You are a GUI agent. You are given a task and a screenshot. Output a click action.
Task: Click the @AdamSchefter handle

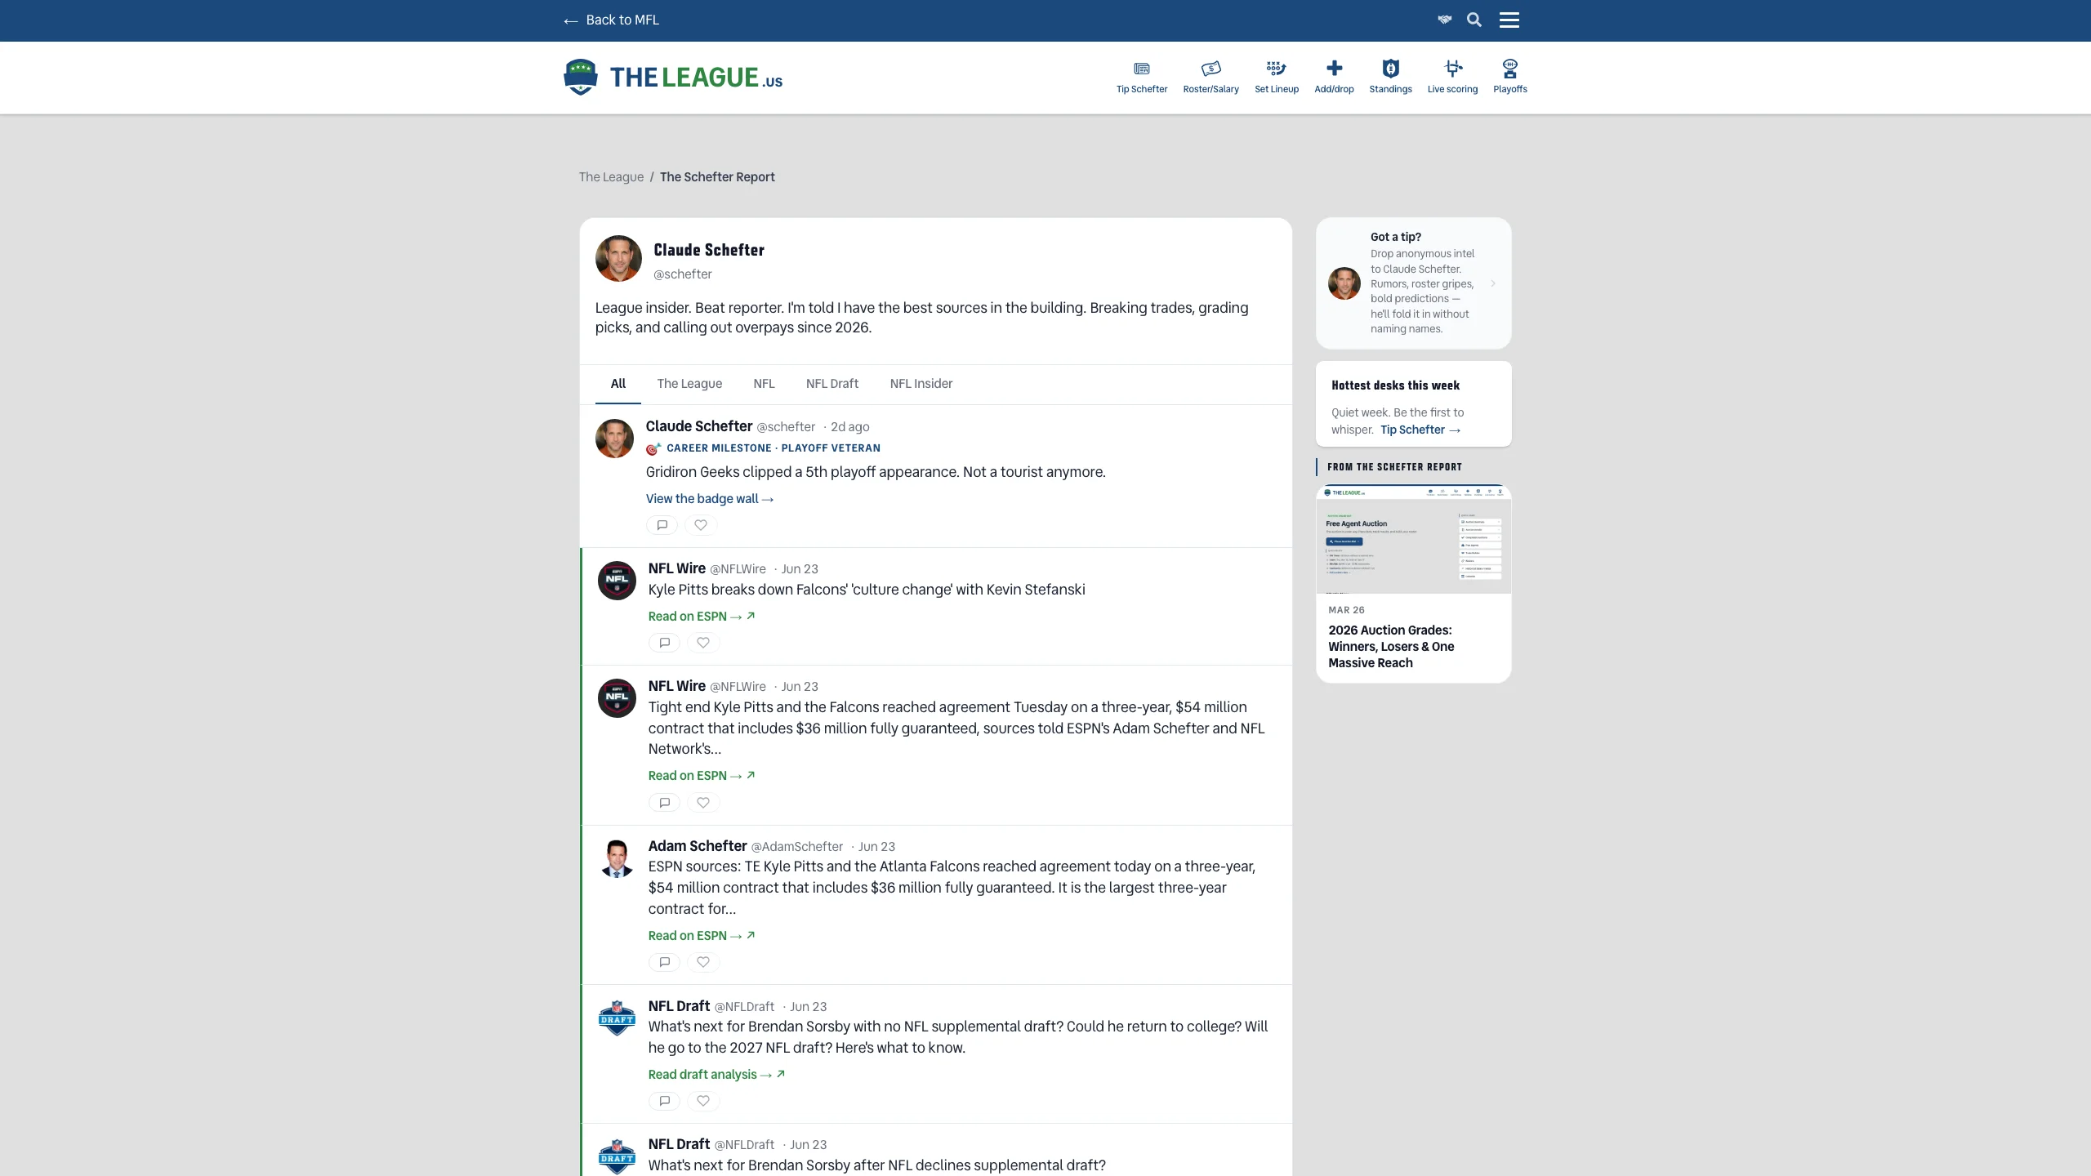tap(796, 847)
